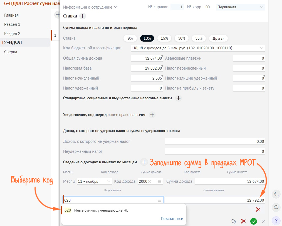Click the copy record icon

234,221
